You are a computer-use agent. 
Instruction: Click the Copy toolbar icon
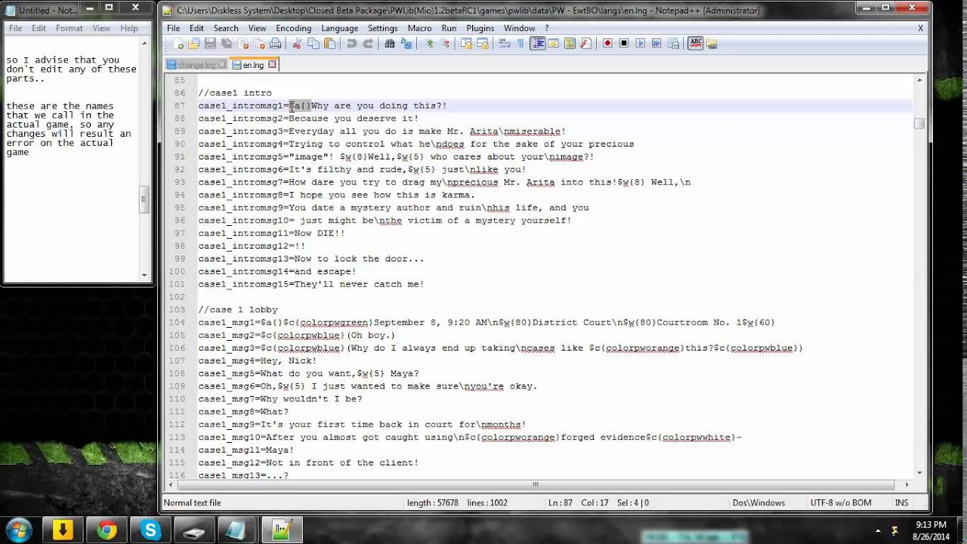click(x=313, y=44)
